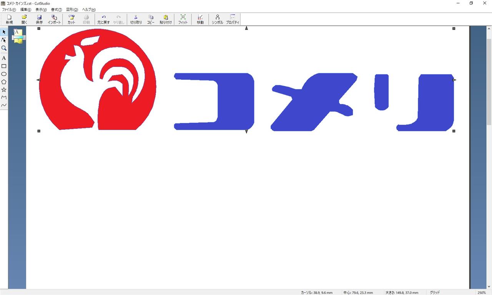The width and height of the screenshot is (492, 295).
Task: Select the curve drawing tool
Action: coord(4,105)
